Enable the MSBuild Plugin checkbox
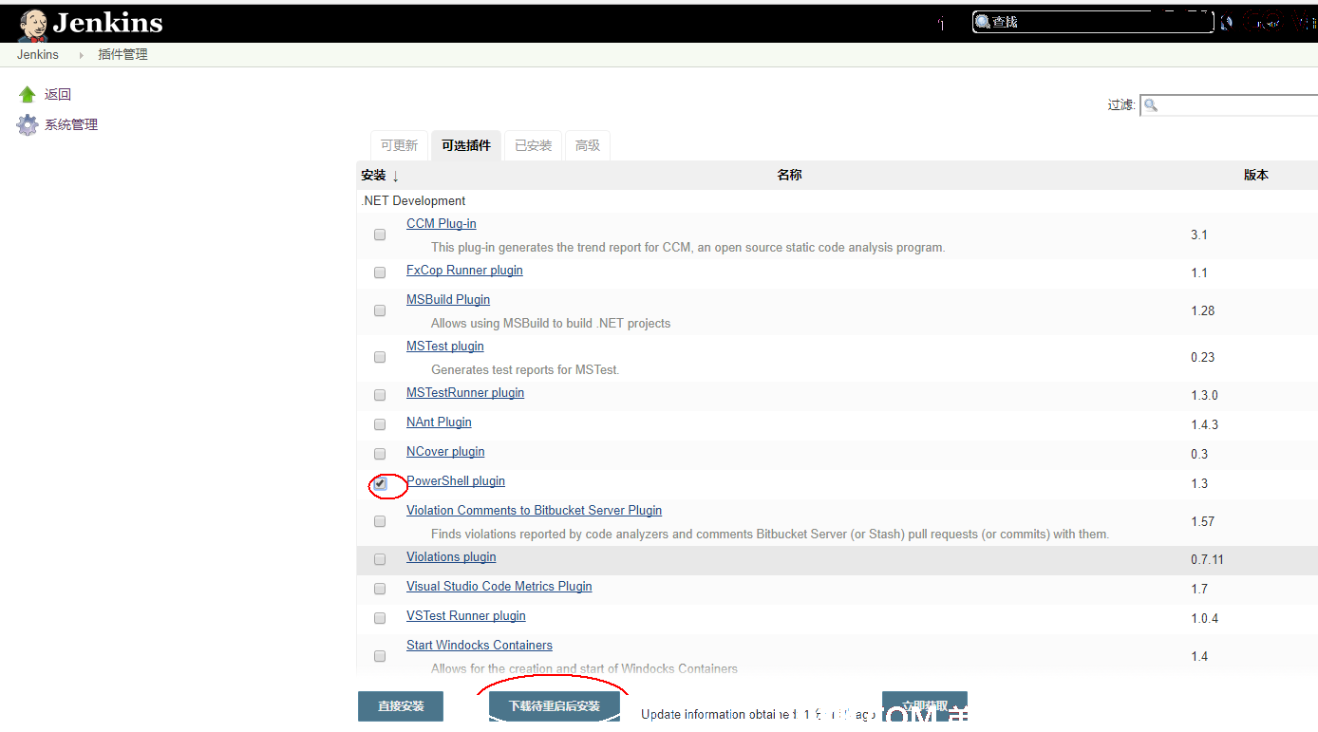 (x=380, y=310)
